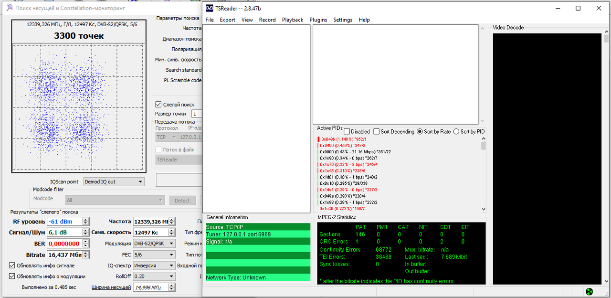
Task: Open the Plugins menu
Action: click(x=318, y=20)
